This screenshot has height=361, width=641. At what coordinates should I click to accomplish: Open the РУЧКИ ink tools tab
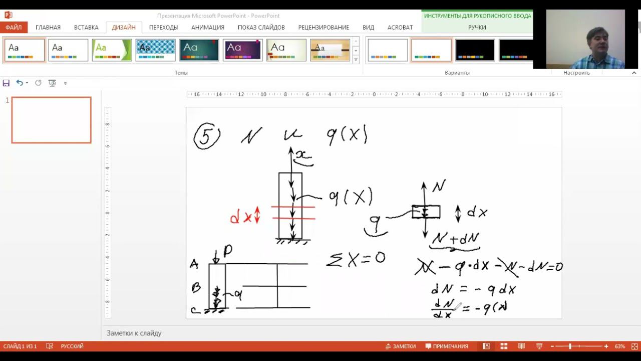[x=477, y=28]
